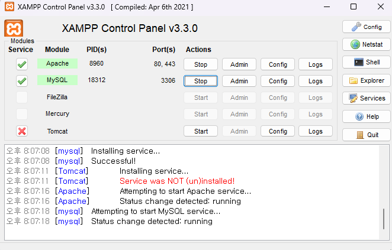
Task: View Tomcat Logs
Action: (x=316, y=131)
